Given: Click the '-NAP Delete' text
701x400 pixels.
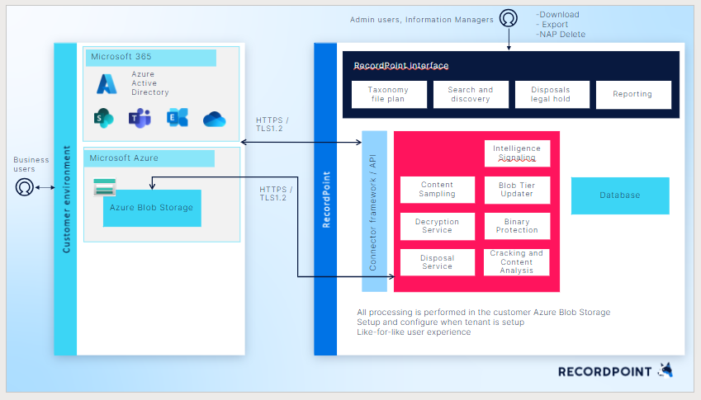Looking at the screenshot, I should click(x=561, y=35).
